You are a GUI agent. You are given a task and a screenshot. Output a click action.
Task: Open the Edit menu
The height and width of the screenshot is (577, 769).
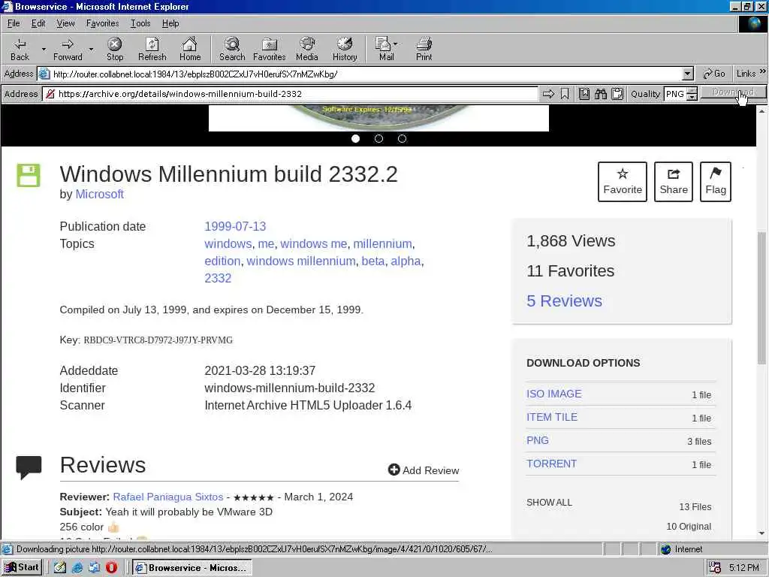[38, 23]
